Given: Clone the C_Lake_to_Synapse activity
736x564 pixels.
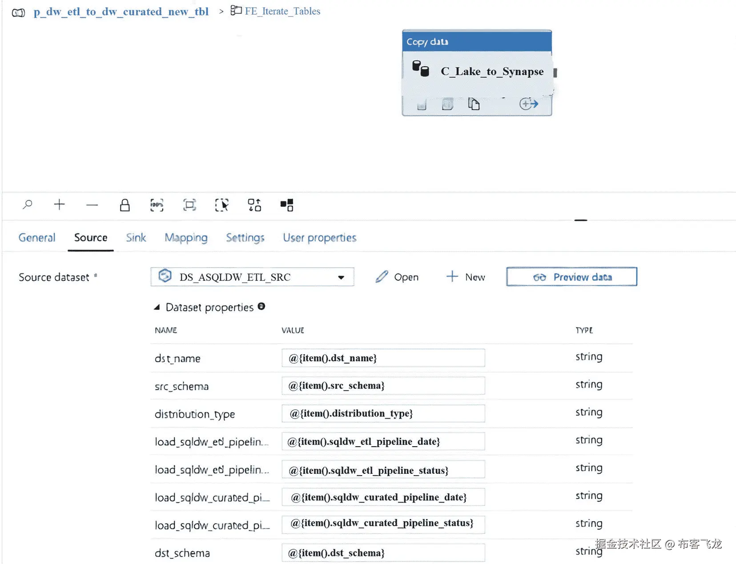Looking at the screenshot, I should (x=474, y=104).
